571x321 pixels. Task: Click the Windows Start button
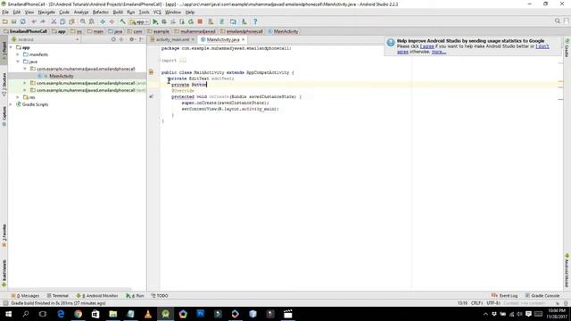8,314
